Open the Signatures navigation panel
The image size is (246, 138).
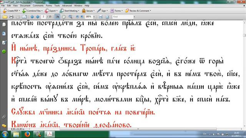tap(4, 43)
